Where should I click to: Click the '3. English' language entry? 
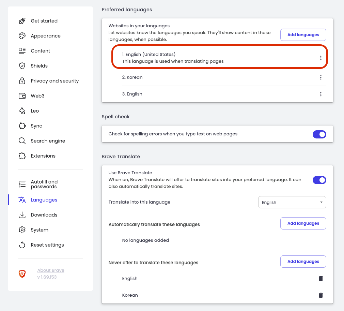click(132, 94)
